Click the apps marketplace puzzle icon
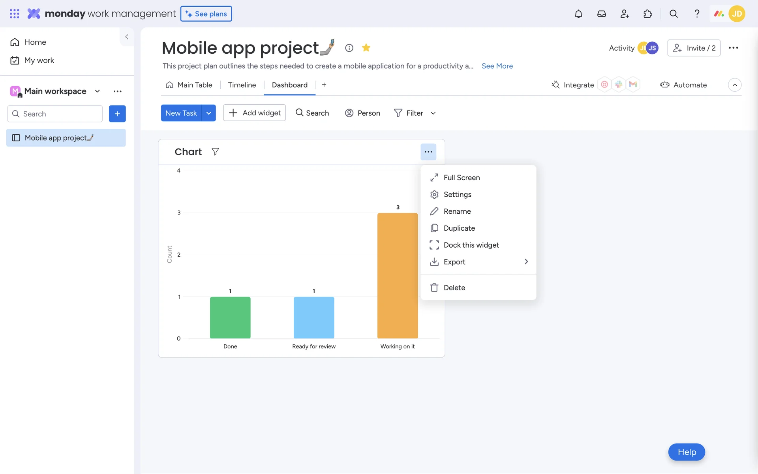 (647, 14)
